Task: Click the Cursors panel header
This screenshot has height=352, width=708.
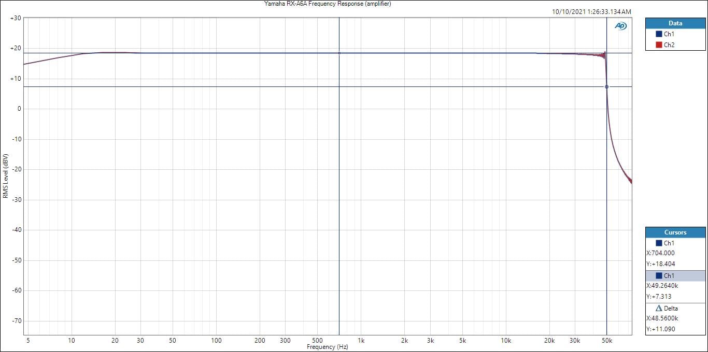Action: (x=675, y=232)
